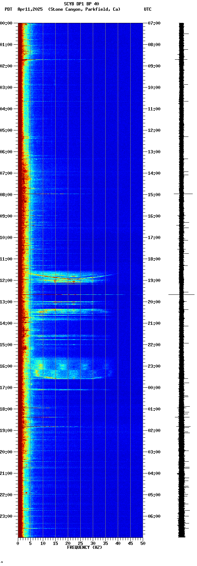Click the location text '(Stone Canyon, Parkfield, Ca)'
The height and width of the screenshot is (566, 197).
point(84,9)
